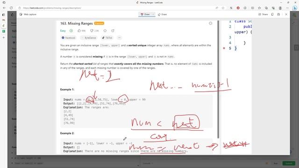Click the ByteDance company tag
Image resolution: width=299 pixels, height=168 pixels.
[x=89, y=38]
